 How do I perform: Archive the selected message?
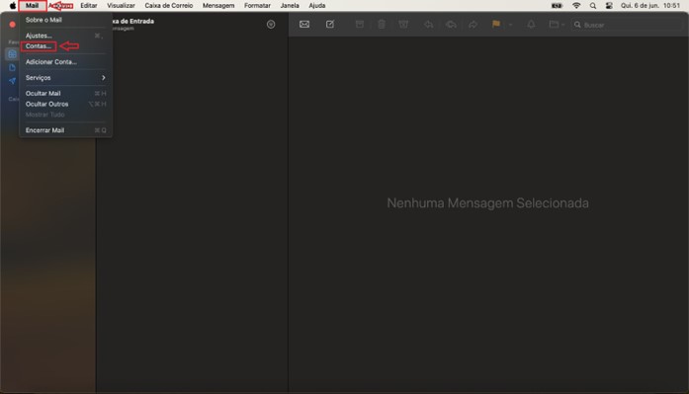point(360,25)
